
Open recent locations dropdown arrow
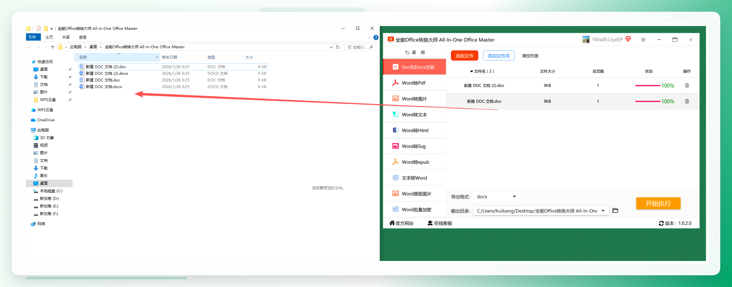click(46, 47)
